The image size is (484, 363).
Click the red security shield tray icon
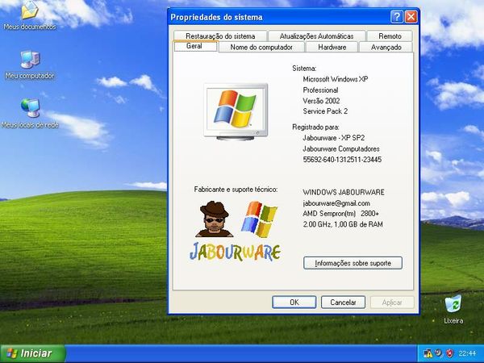[x=450, y=353]
